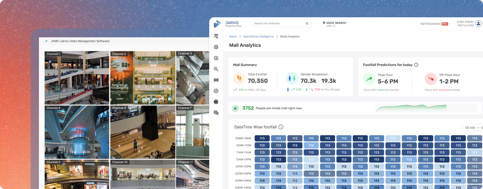Viewport: 483px width, 189px height.
Task: Click the Gender Breakdown people icon
Action: 292,78
